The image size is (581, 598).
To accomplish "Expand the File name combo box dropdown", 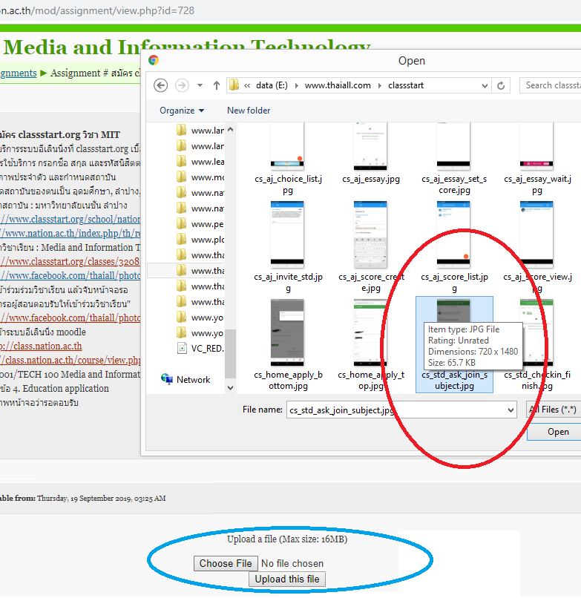I will (x=510, y=410).
